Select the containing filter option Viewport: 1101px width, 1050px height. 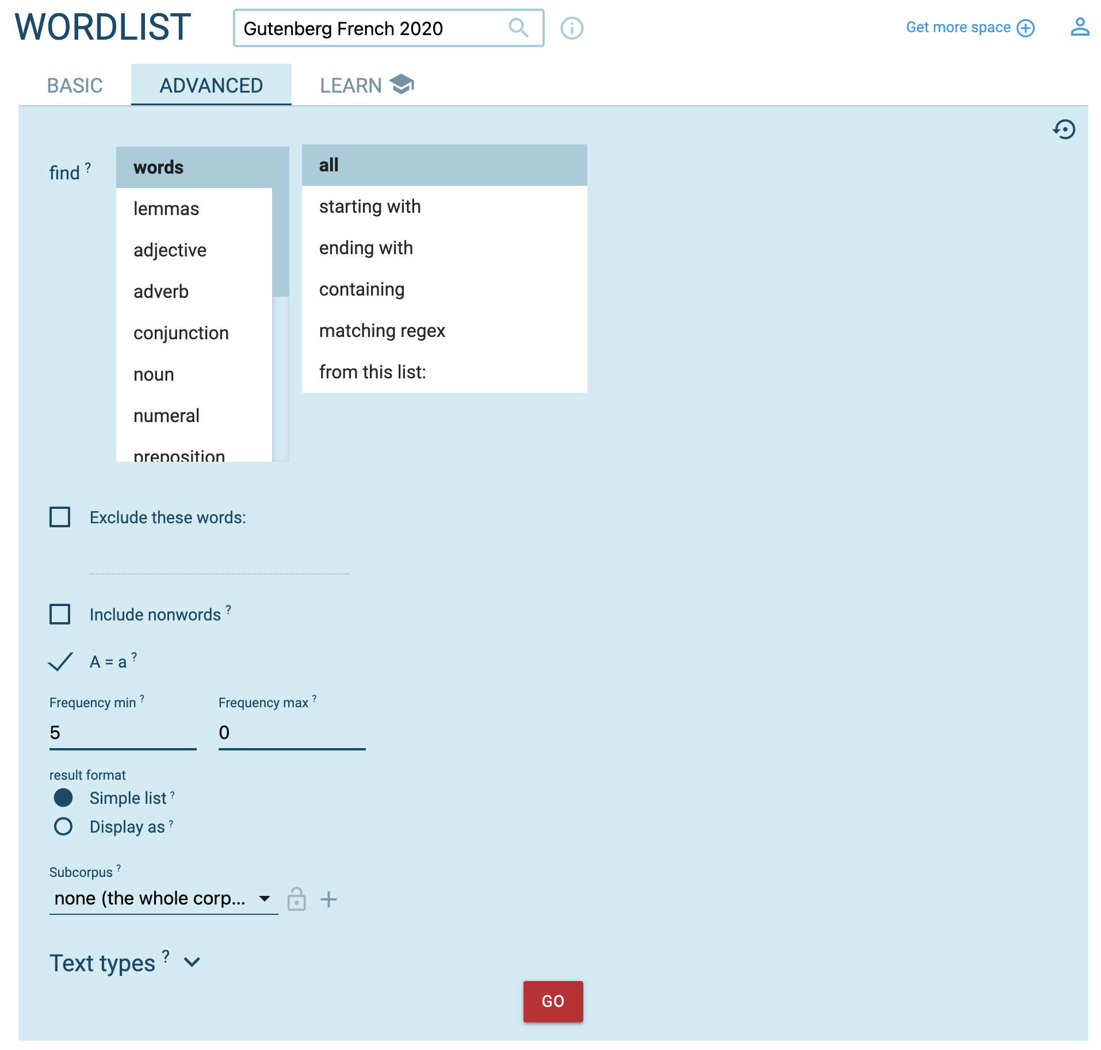coord(444,289)
